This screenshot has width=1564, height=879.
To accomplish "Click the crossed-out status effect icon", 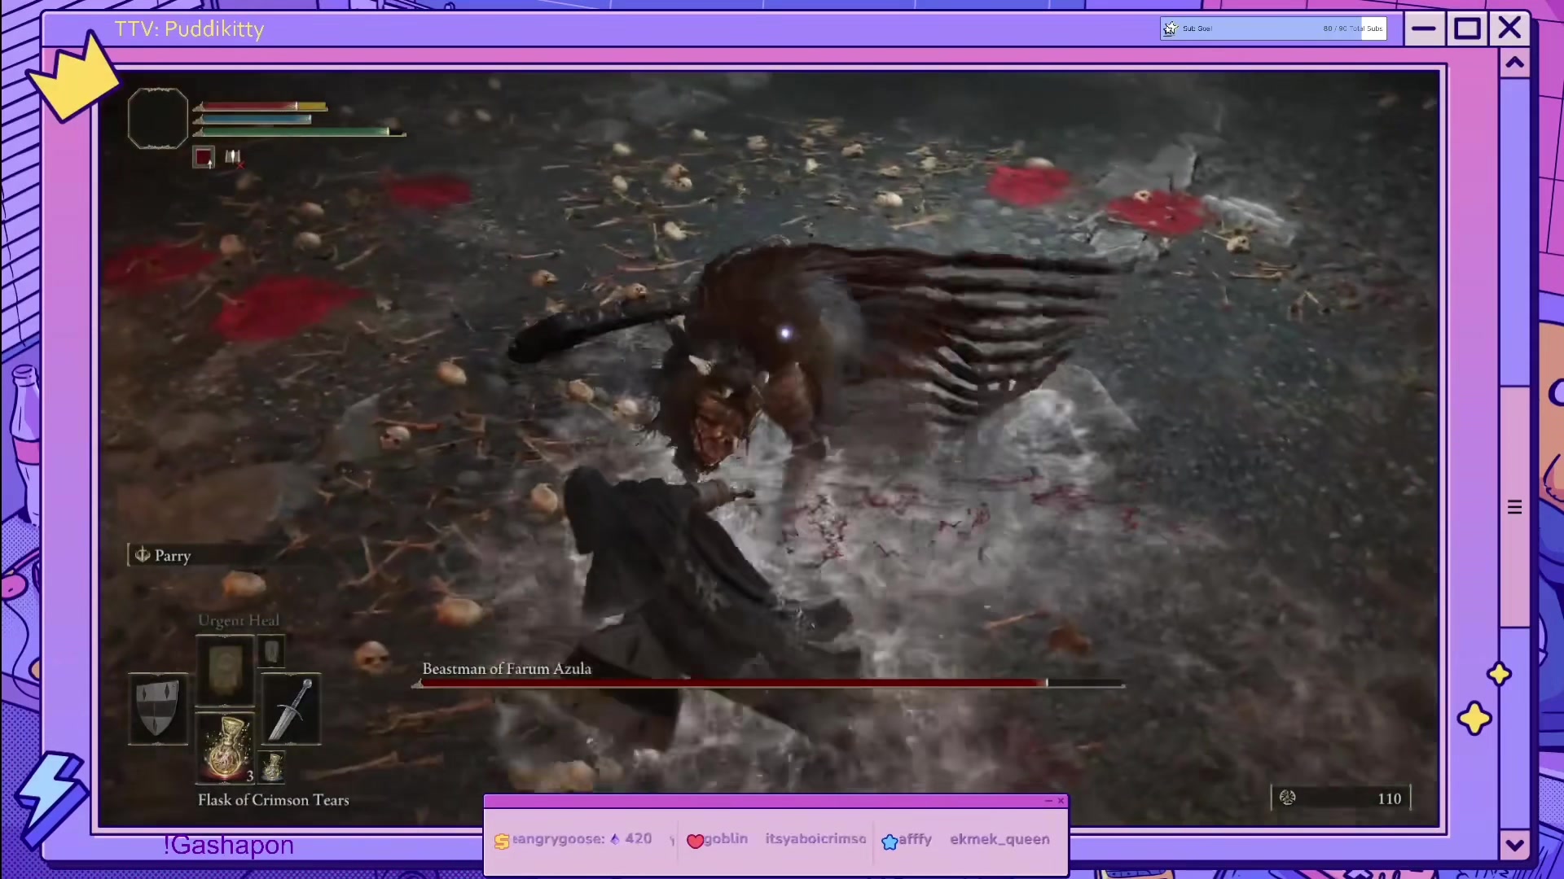I will [233, 157].
